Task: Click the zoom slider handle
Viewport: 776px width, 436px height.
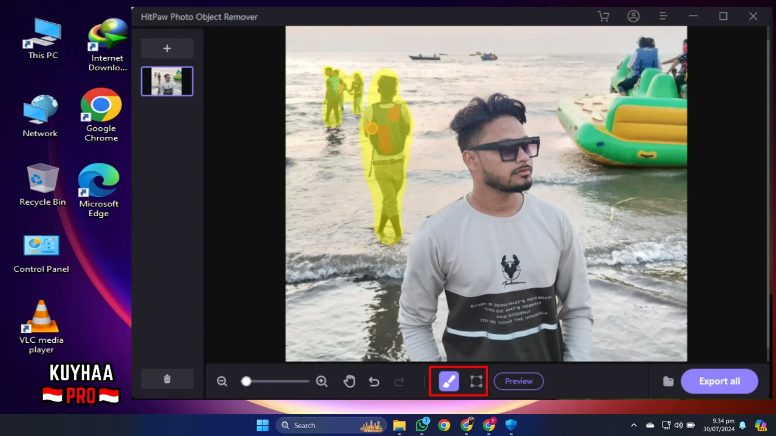Action: (x=246, y=381)
